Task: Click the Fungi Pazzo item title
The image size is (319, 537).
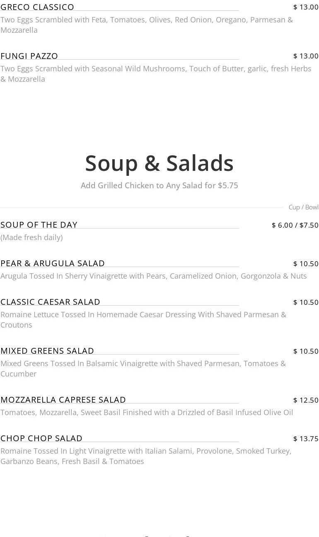Action: pyautogui.click(x=29, y=56)
